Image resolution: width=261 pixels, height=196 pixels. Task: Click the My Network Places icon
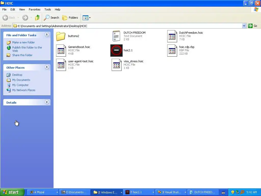(x=9, y=90)
